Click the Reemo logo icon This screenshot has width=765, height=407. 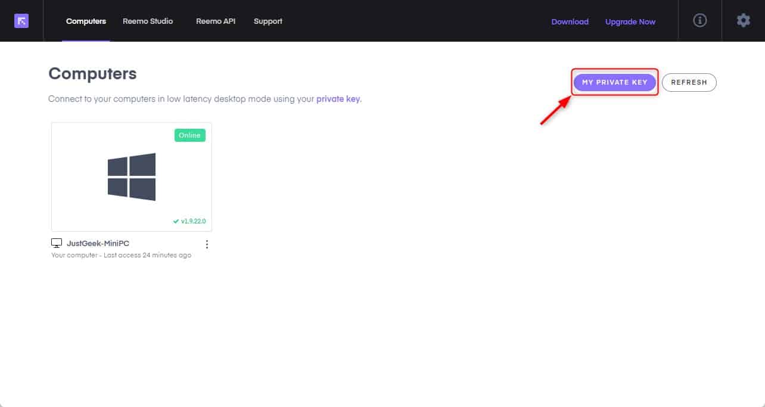tap(21, 21)
